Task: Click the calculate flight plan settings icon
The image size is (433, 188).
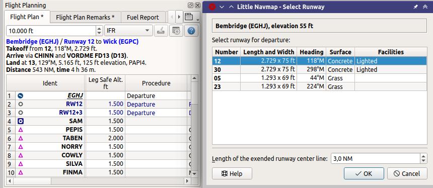Action: (x=176, y=31)
